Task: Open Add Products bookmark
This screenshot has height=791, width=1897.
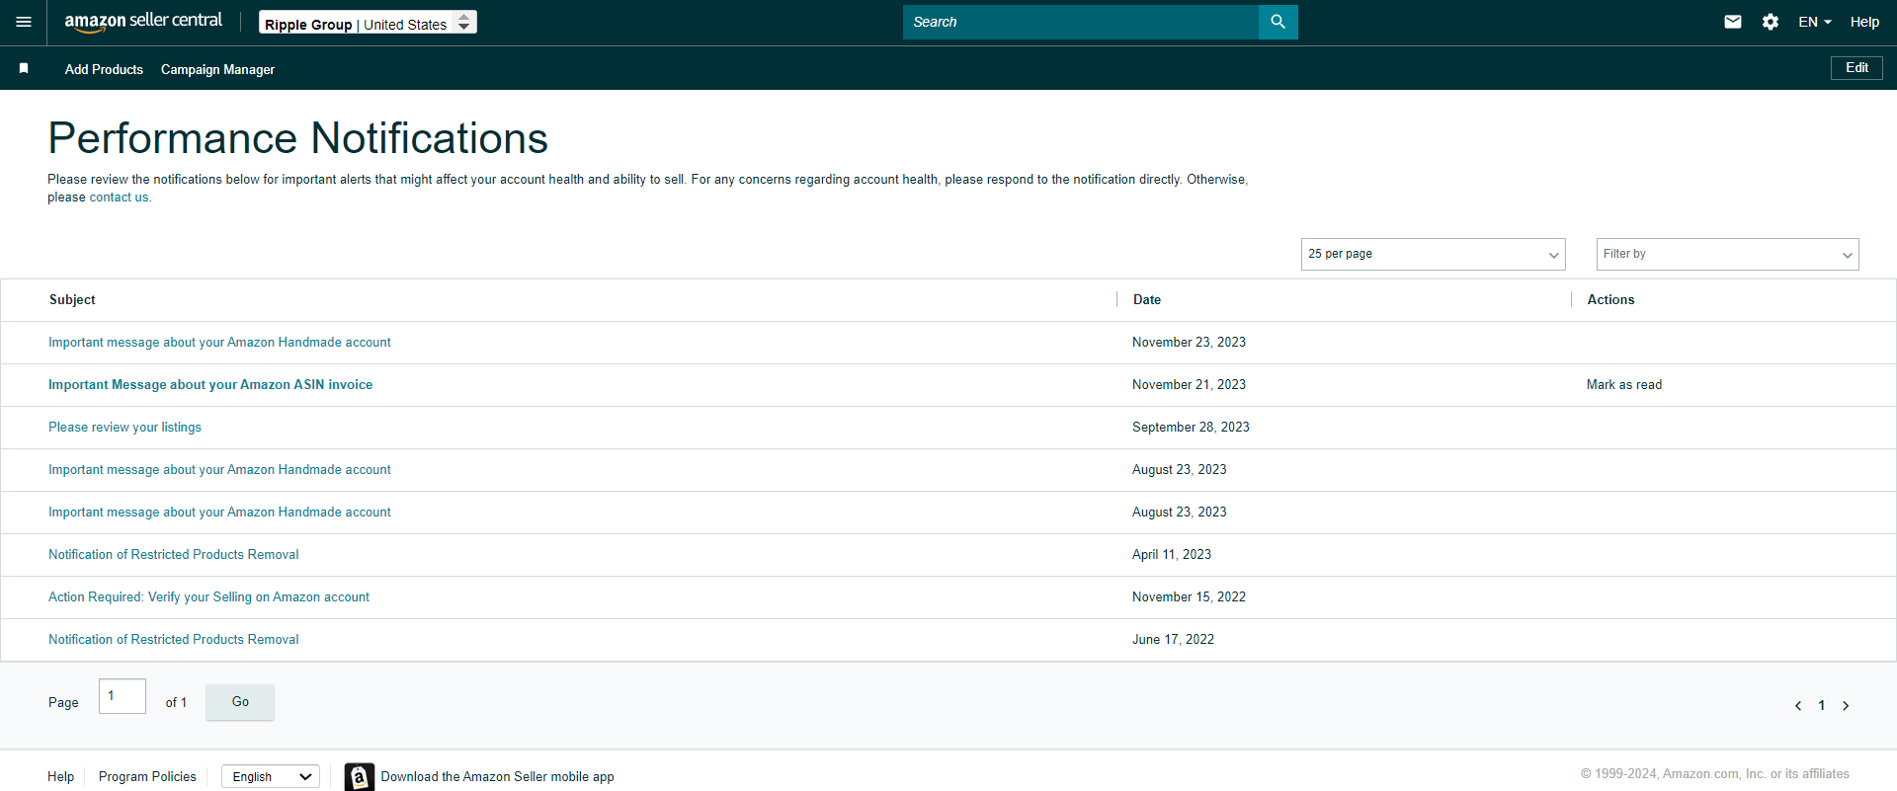Action: pyautogui.click(x=104, y=69)
